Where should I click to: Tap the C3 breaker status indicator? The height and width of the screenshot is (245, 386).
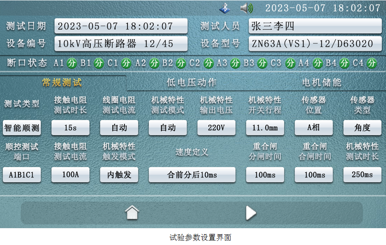click(x=290, y=63)
